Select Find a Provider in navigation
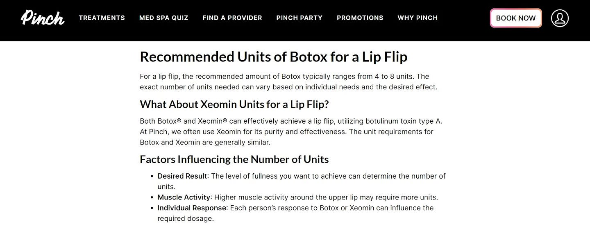Viewport: 590px width, 229px height. click(x=232, y=18)
